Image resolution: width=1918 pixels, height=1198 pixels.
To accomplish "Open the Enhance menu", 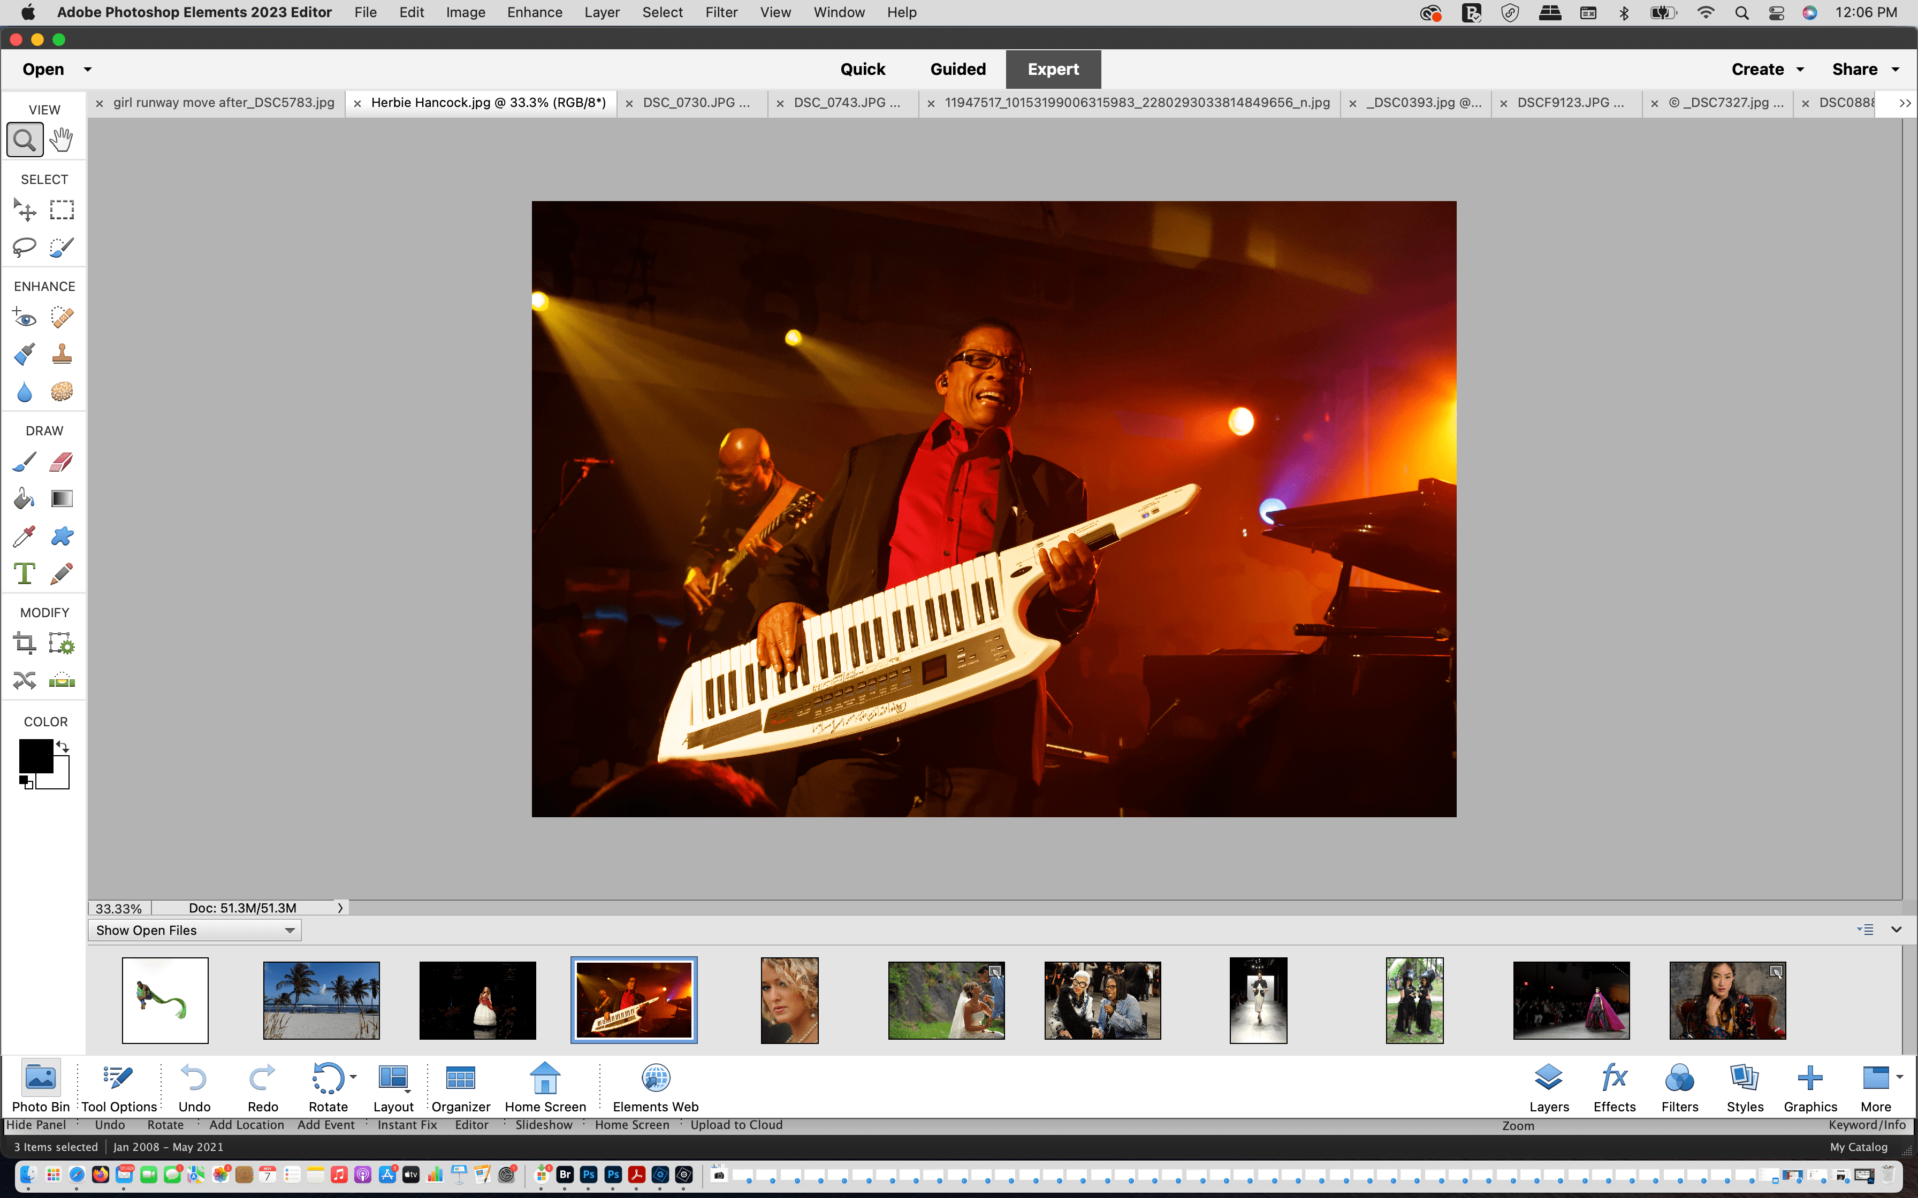I will click(534, 13).
